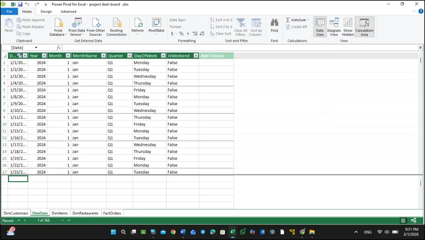The height and width of the screenshot is (240, 425).
Task: Apply currency dollar format
Action: tap(172, 34)
